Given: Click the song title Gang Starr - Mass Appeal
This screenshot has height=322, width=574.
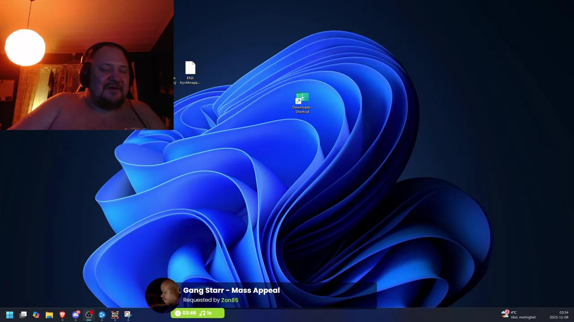Looking at the screenshot, I should (x=231, y=290).
